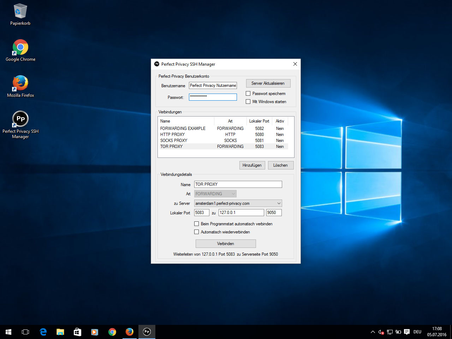Enable Automatisch wiederverbinden checkbox
The image size is (452, 339).
(197, 232)
